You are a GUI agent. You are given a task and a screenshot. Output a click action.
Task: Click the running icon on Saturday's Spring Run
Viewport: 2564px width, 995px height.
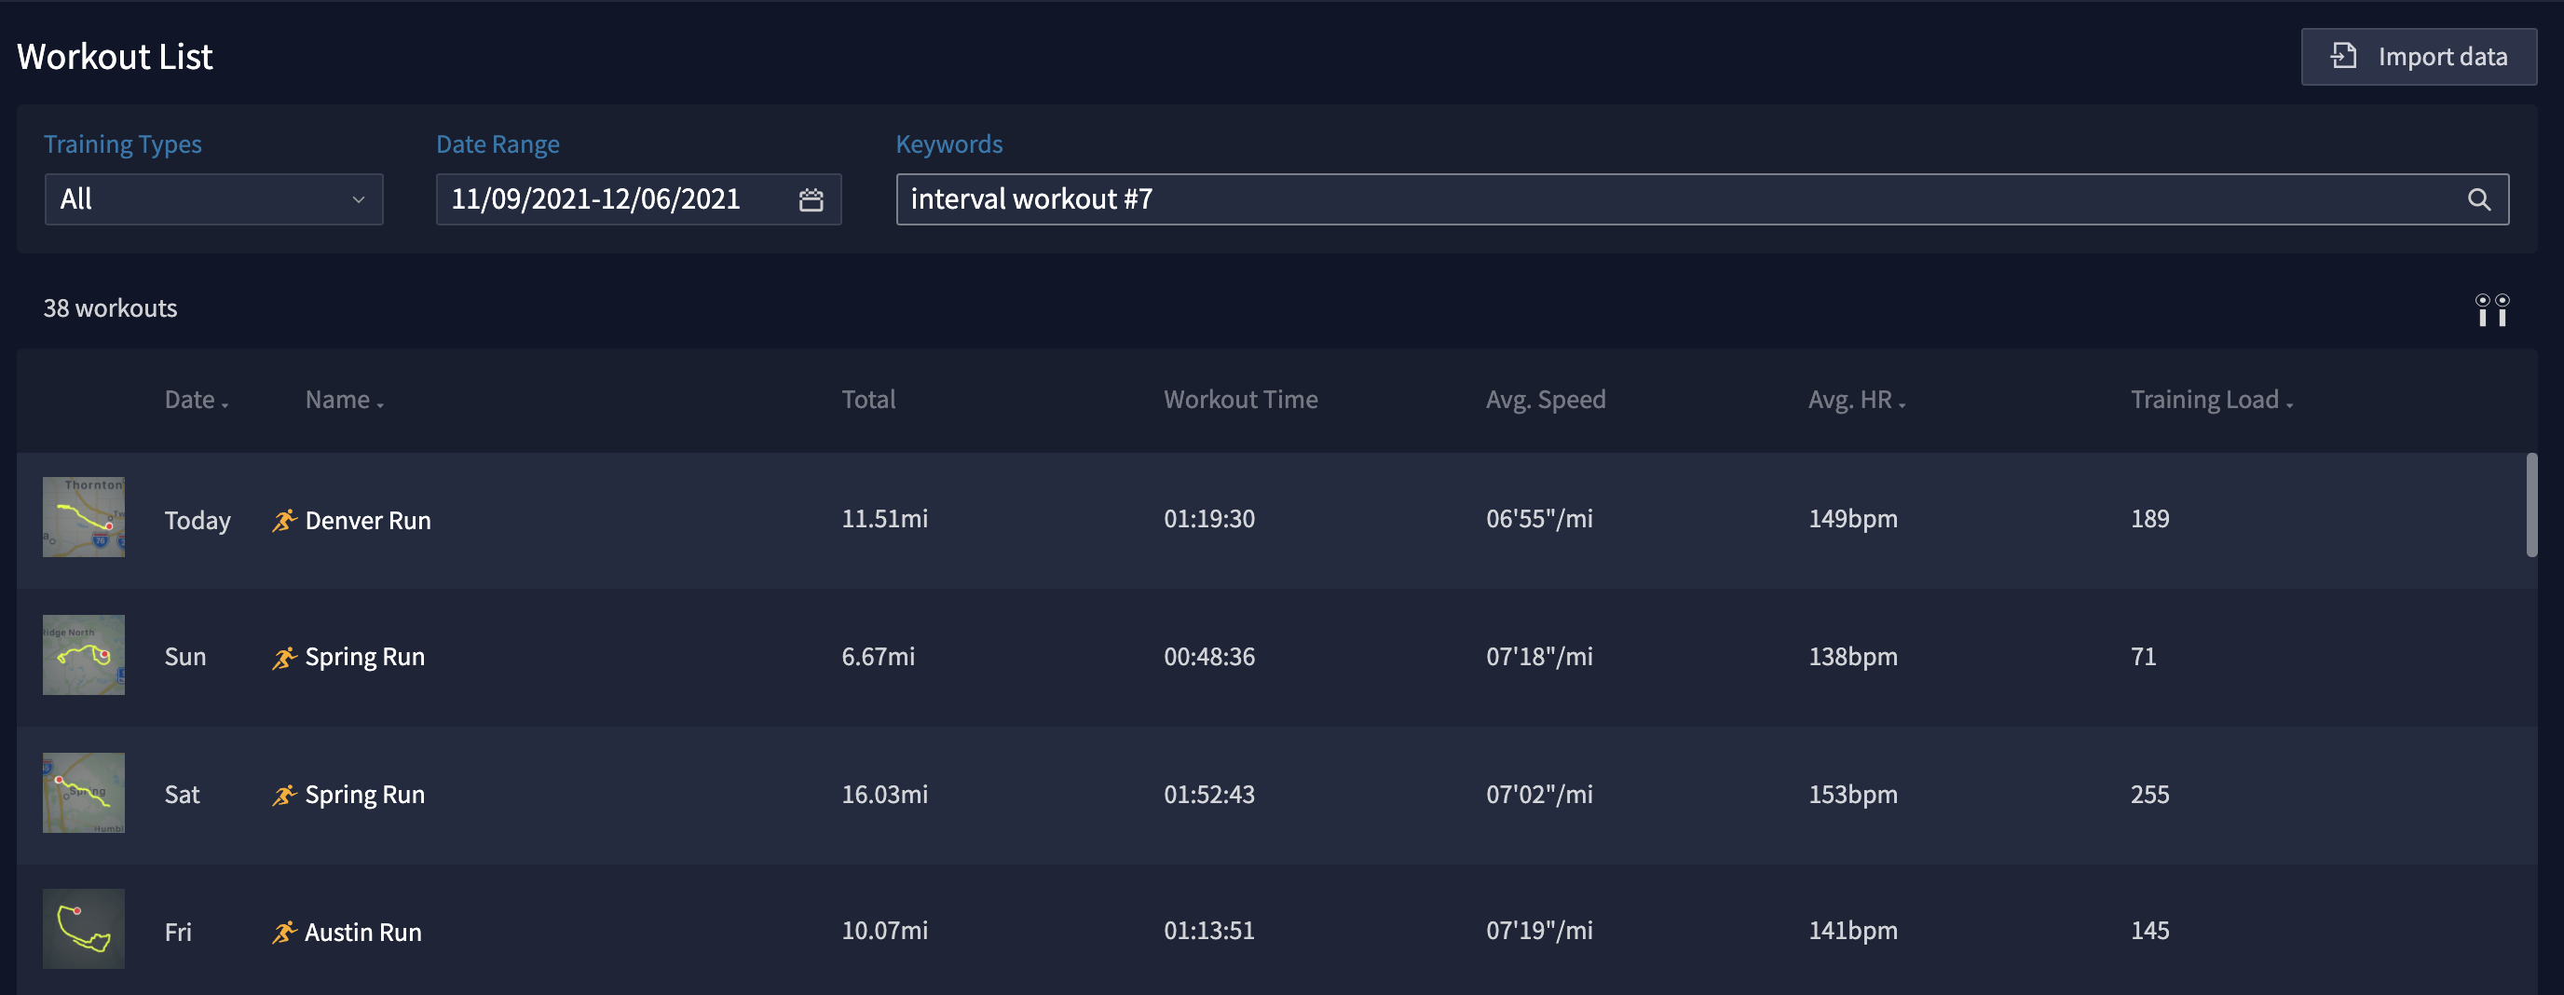[285, 795]
